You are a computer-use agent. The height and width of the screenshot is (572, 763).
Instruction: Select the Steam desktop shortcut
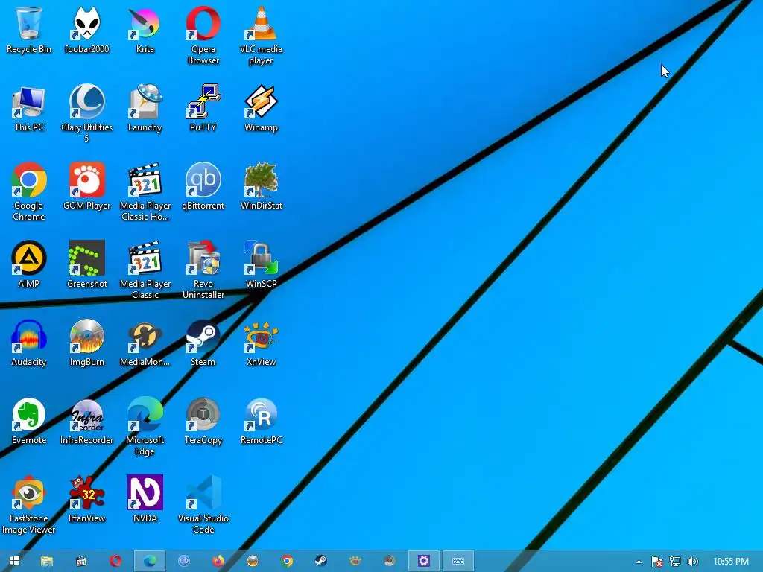(203, 343)
